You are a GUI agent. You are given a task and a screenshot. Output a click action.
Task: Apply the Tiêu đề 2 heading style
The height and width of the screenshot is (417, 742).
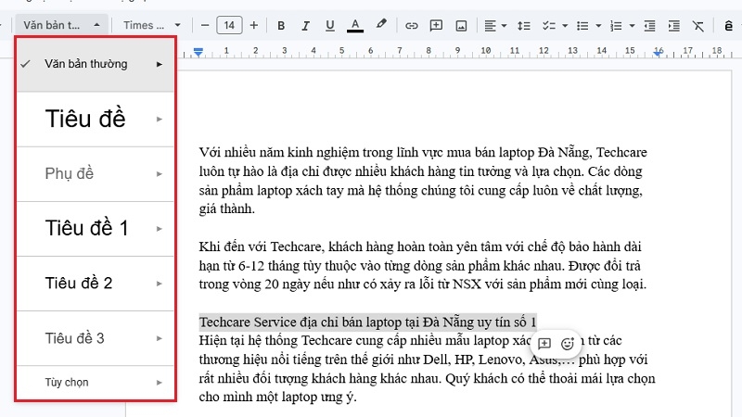point(96,284)
